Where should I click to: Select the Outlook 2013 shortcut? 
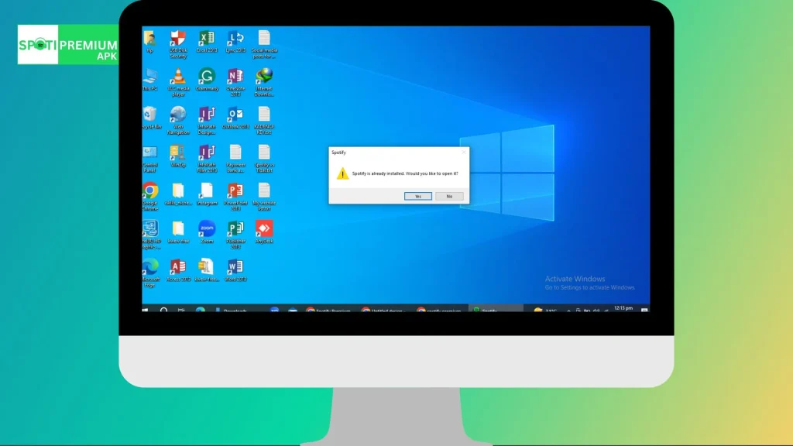coord(235,118)
